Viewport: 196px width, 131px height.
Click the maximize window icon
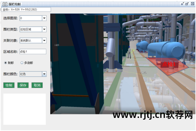tap(187, 4)
